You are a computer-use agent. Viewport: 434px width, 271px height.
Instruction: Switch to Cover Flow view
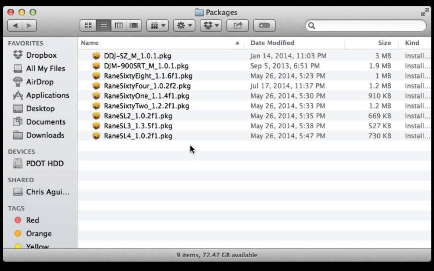(134, 26)
